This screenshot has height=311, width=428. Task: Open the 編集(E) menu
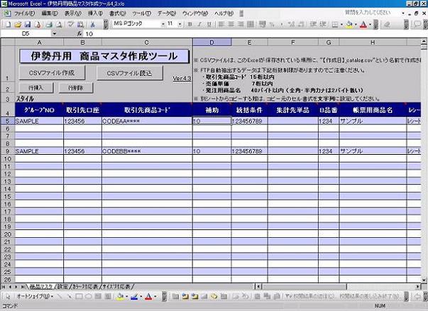50,13
